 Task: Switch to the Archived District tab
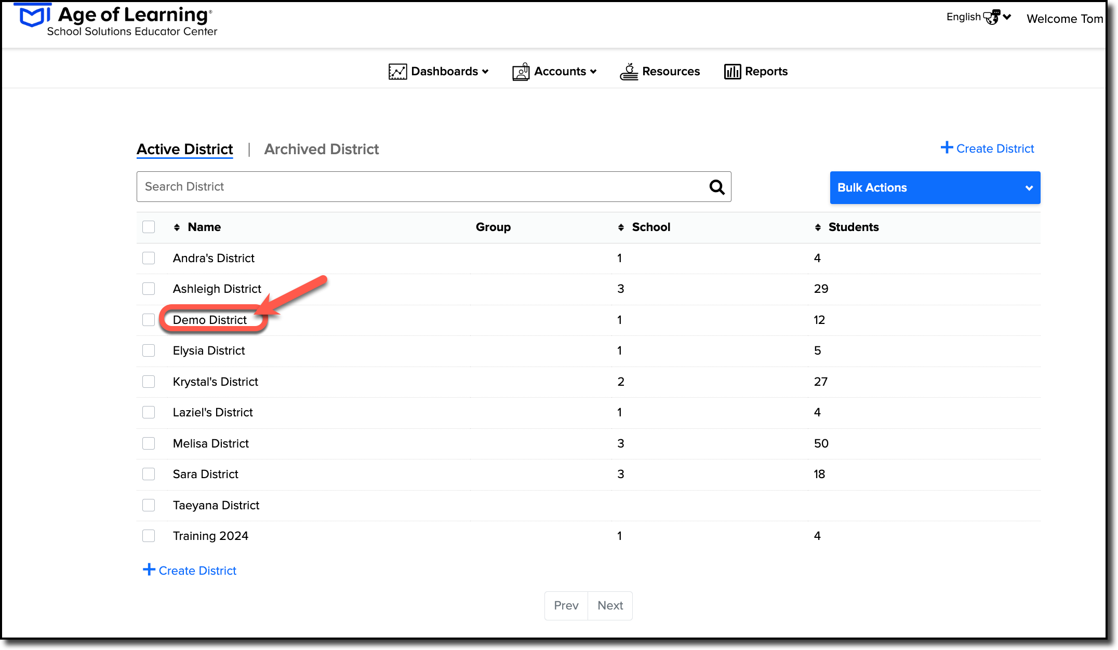click(322, 150)
